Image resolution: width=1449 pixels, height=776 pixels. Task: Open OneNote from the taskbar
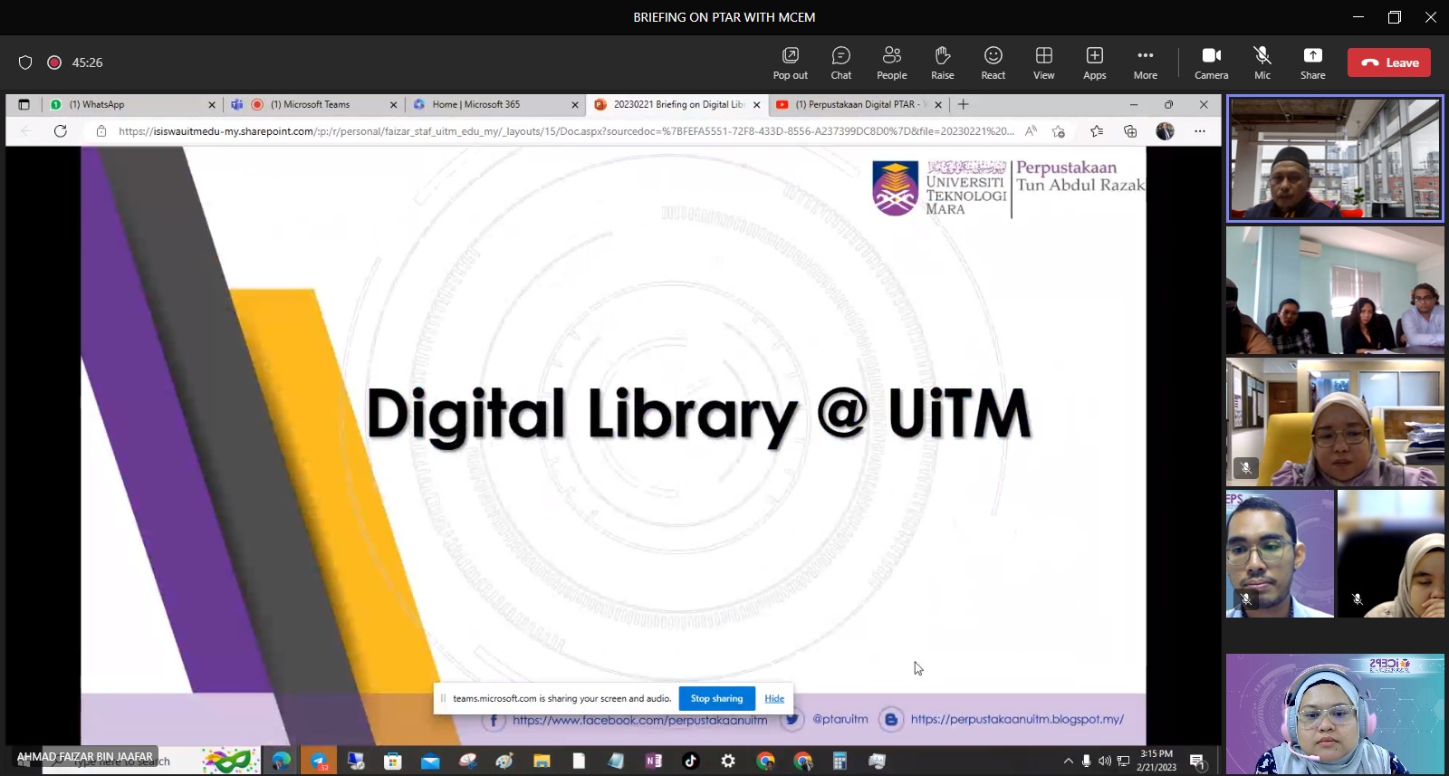point(653,761)
